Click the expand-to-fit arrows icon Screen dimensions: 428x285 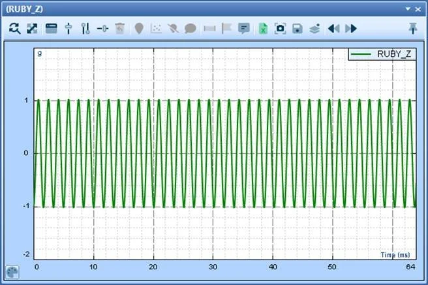coord(32,28)
